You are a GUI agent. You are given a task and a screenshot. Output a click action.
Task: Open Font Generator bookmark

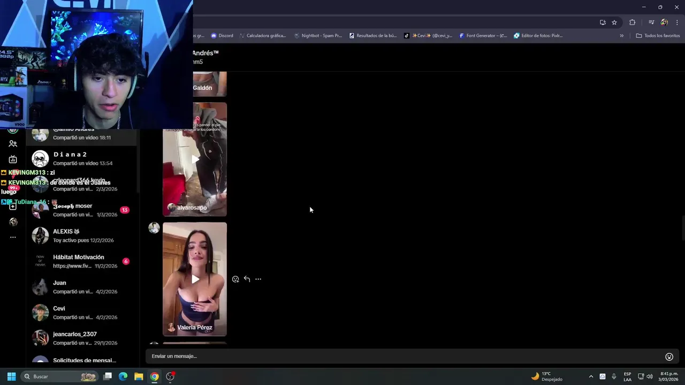[483, 36]
